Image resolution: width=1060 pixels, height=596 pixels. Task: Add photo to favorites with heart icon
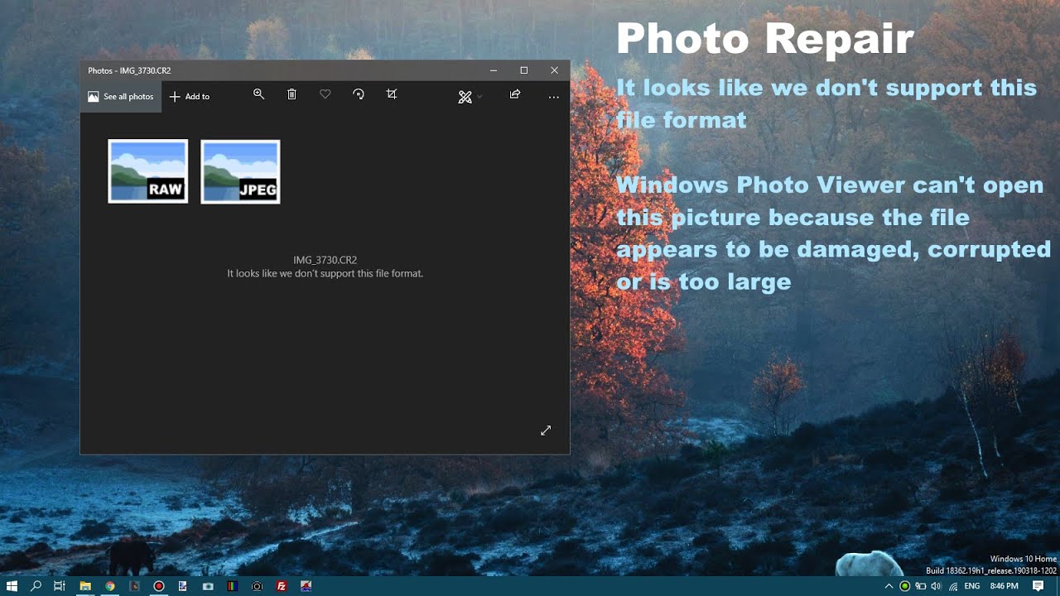pyautogui.click(x=325, y=94)
